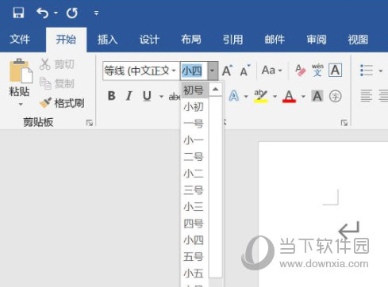Switch to the 审阅 tab
The height and width of the screenshot is (287, 388).
click(x=317, y=40)
